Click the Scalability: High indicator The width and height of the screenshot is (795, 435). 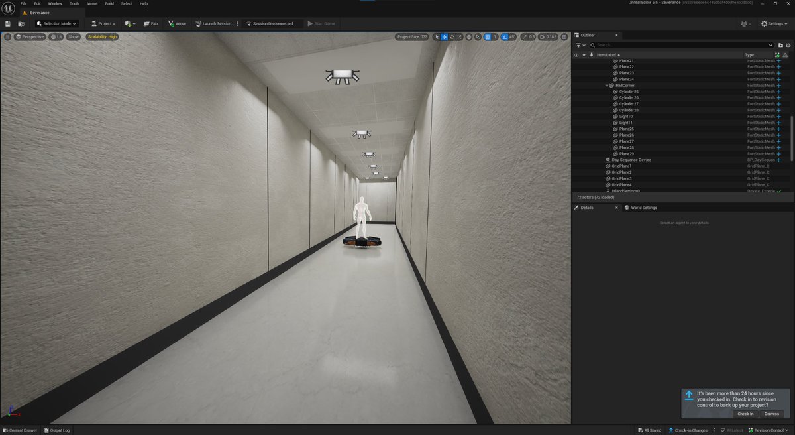click(102, 37)
